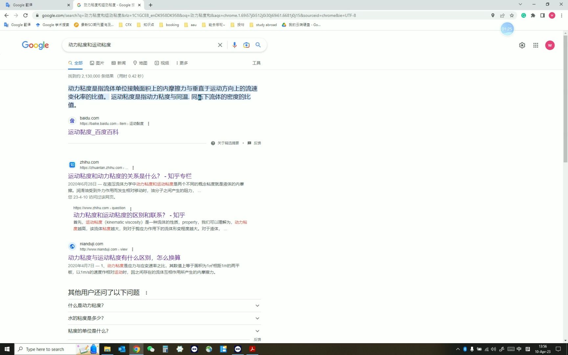This screenshot has width=568, height=355.
Task: Open volume control in system tray
Action: 493,349
